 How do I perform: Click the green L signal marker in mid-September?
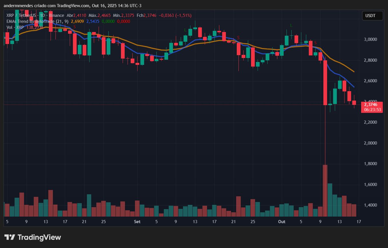coord(185,30)
